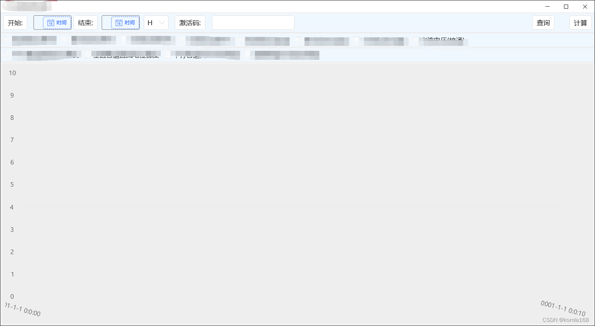Click the 开始: label
The height and width of the screenshot is (326, 595).
coord(15,23)
